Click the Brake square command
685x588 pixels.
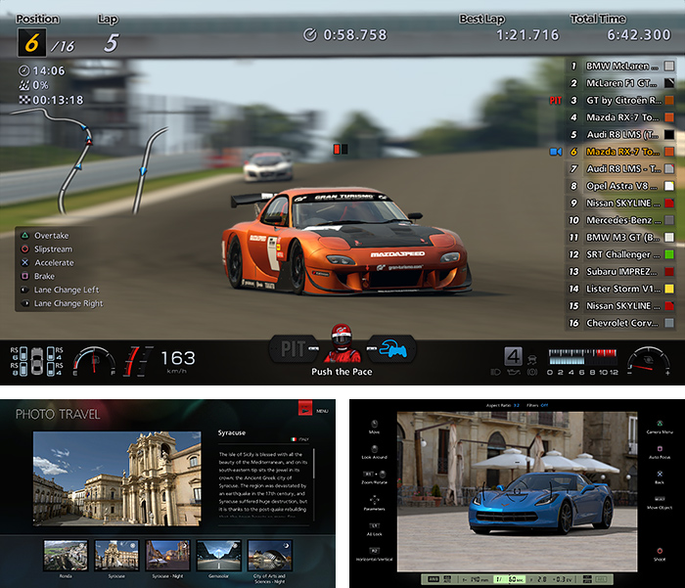37,276
